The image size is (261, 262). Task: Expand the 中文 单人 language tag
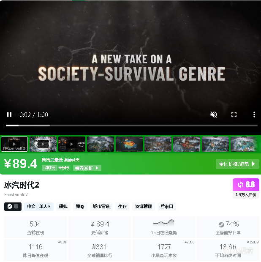click(x=39, y=207)
